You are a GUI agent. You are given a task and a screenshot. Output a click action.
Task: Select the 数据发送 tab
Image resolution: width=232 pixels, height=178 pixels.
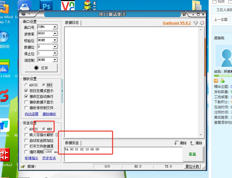coord(72,143)
